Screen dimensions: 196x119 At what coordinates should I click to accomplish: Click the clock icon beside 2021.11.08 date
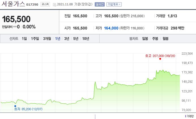[55, 5]
